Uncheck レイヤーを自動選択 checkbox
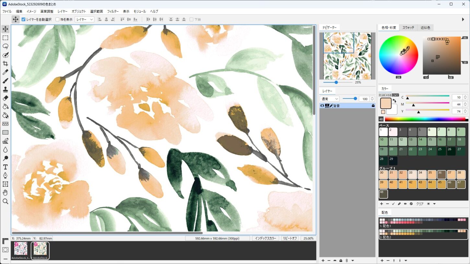The width and height of the screenshot is (470, 264). pyautogui.click(x=23, y=19)
